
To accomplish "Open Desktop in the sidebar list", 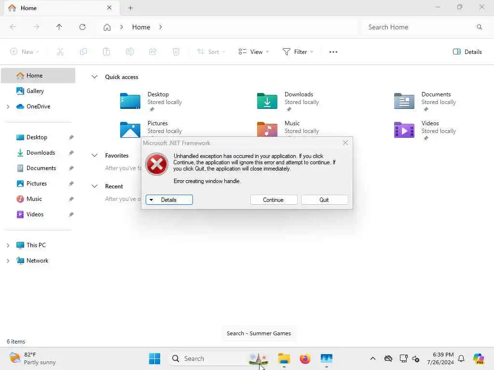I will pyautogui.click(x=37, y=137).
